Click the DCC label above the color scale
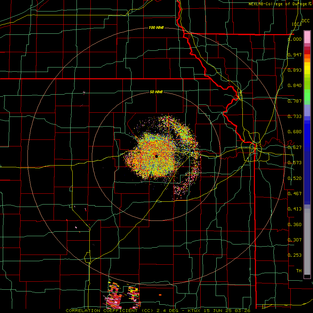 point(306,21)
